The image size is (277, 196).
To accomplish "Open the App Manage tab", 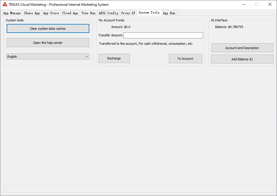I will click(x=12, y=13).
